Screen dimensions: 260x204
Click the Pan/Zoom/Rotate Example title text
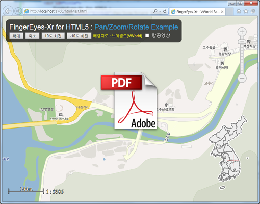click(136, 27)
